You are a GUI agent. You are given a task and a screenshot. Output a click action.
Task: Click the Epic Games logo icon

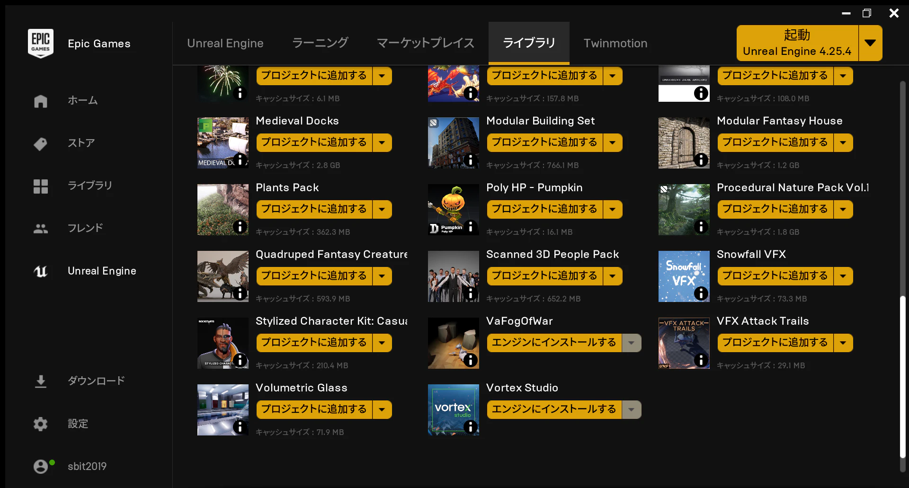(x=41, y=44)
